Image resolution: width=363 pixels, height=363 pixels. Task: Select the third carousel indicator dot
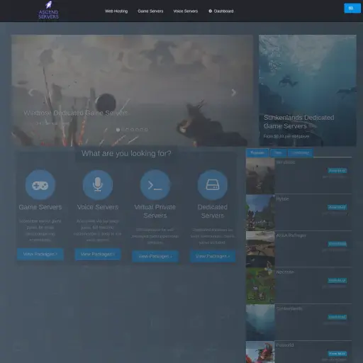(x=128, y=130)
